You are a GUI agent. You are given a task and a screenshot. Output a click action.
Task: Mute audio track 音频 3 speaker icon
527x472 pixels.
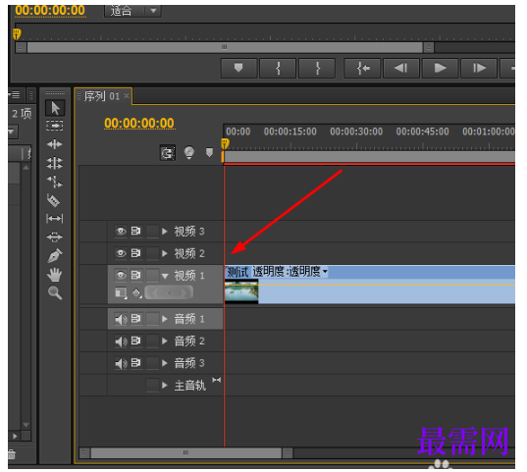(121, 363)
